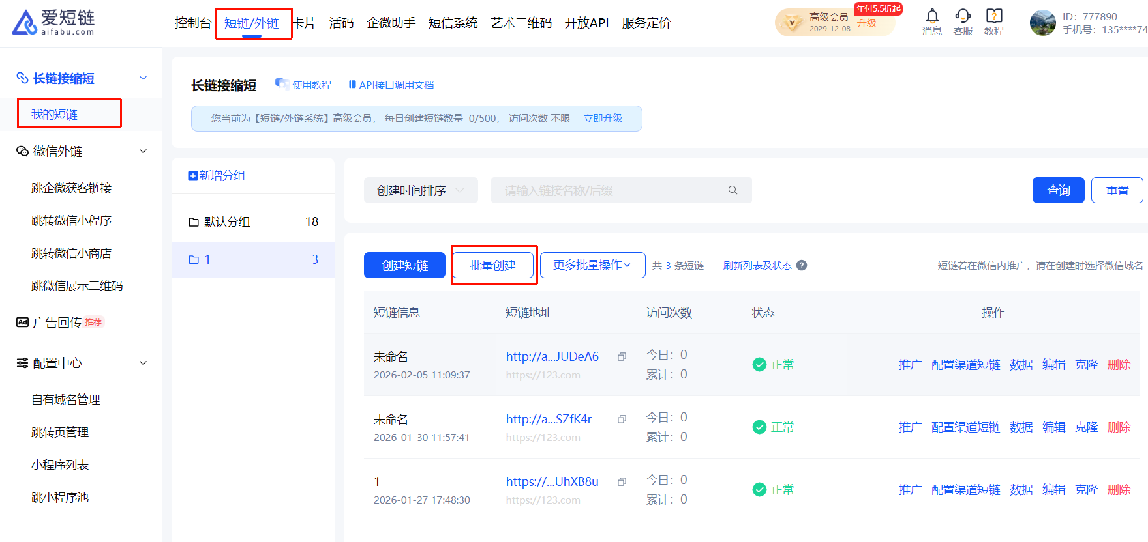Click the 立即升级 upgrade link
The width and height of the screenshot is (1148, 542).
coord(603,119)
